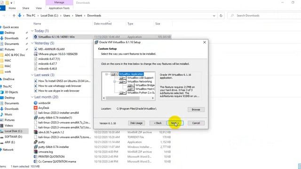Select VirtualBox-6.1.16-140961-Win file icon
Image resolution: width=301 pixels, height=169 pixels.
[x=36, y=37]
